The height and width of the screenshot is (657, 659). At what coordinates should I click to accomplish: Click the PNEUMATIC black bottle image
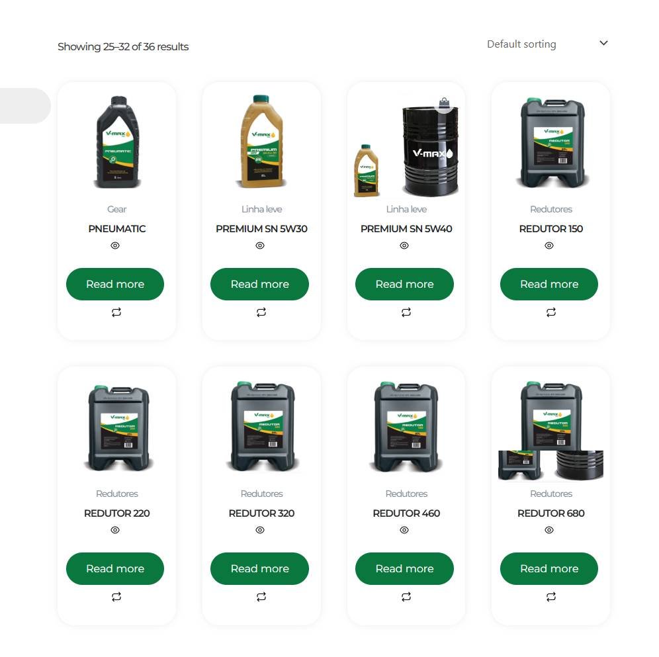coord(118,142)
